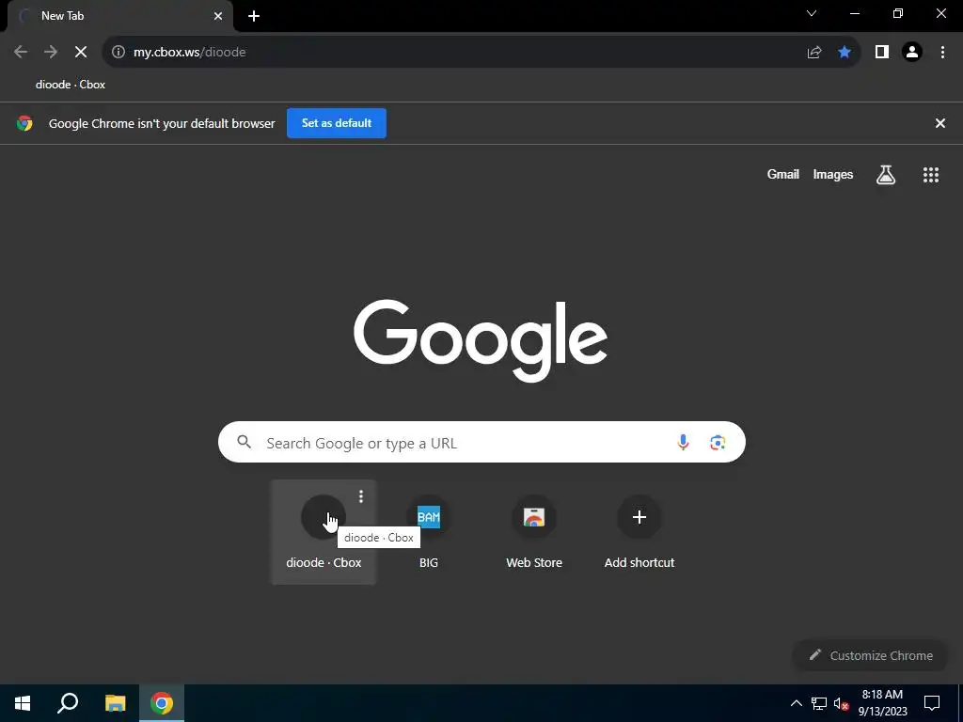Start voice search with the microphone icon

(683, 442)
